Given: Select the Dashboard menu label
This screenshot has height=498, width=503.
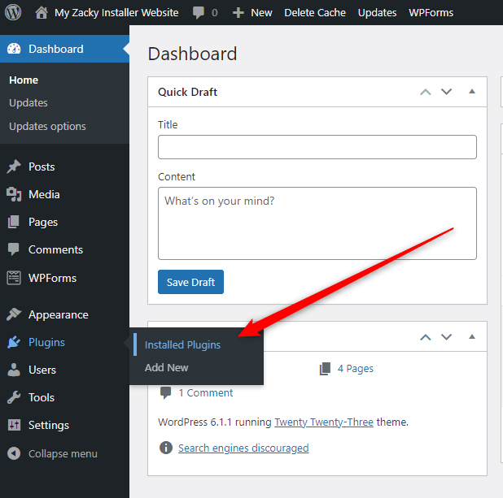Looking at the screenshot, I should point(56,49).
